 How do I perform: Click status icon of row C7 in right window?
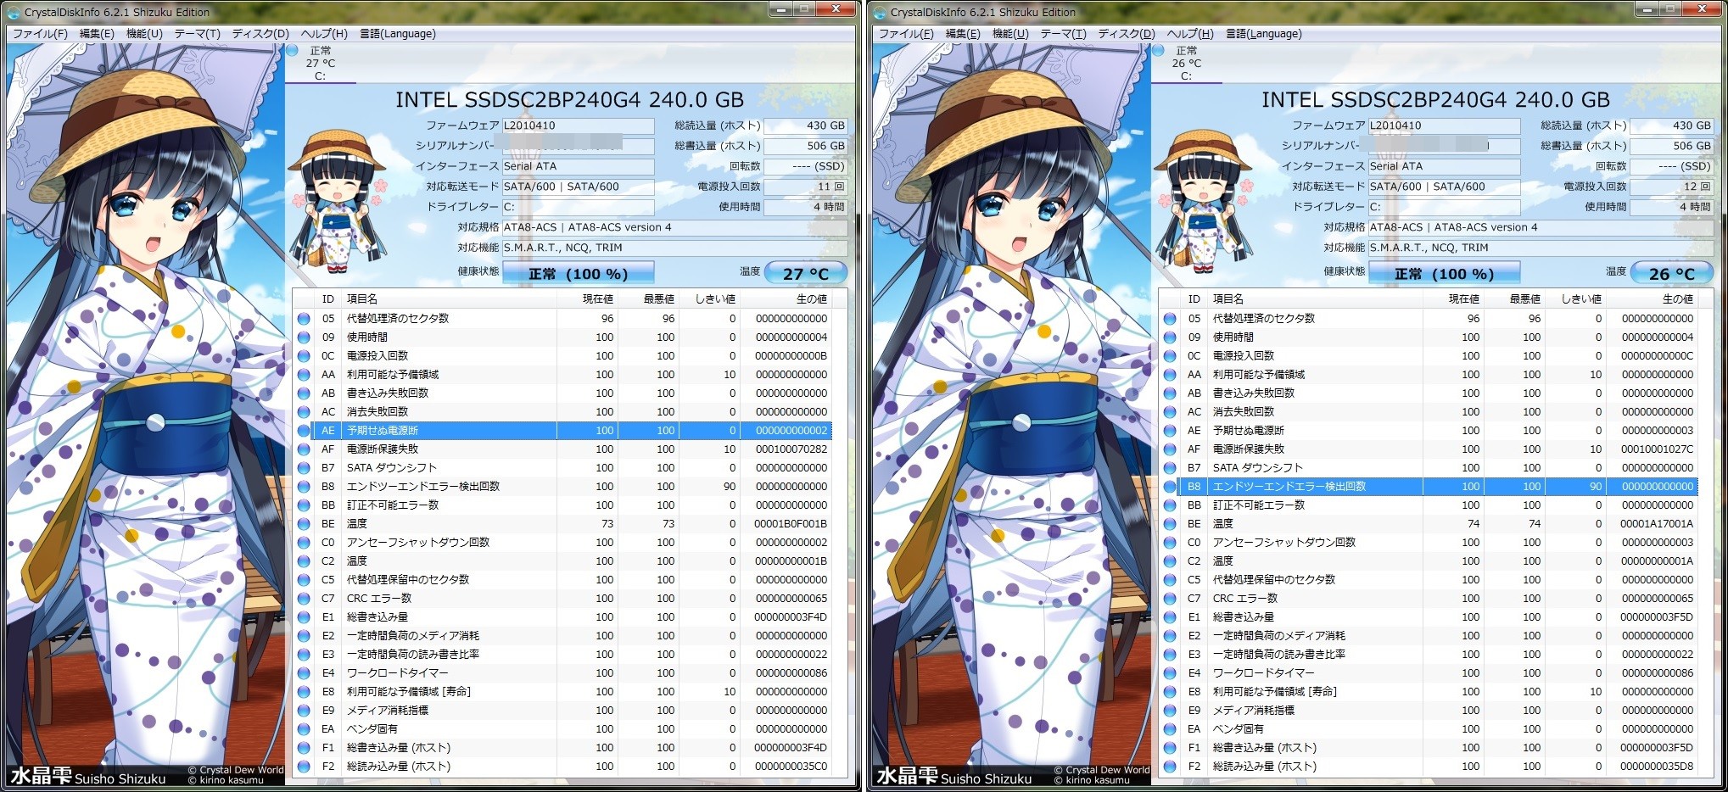click(1170, 599)
